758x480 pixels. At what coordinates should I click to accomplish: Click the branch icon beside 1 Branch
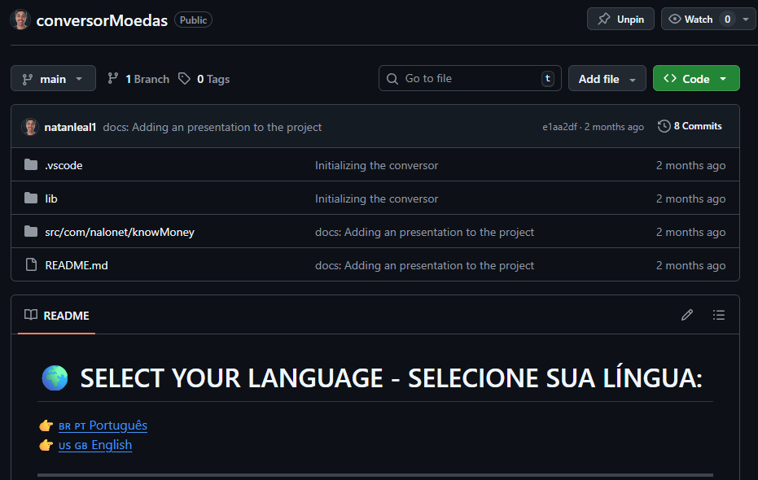[x=113, y=79]
